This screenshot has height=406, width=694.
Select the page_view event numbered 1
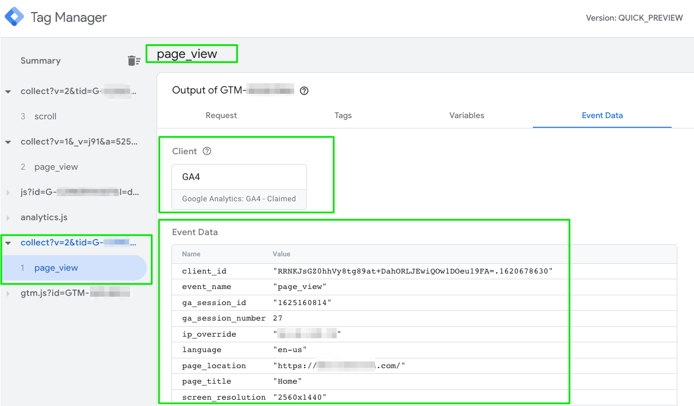click(x=56, y=268)
